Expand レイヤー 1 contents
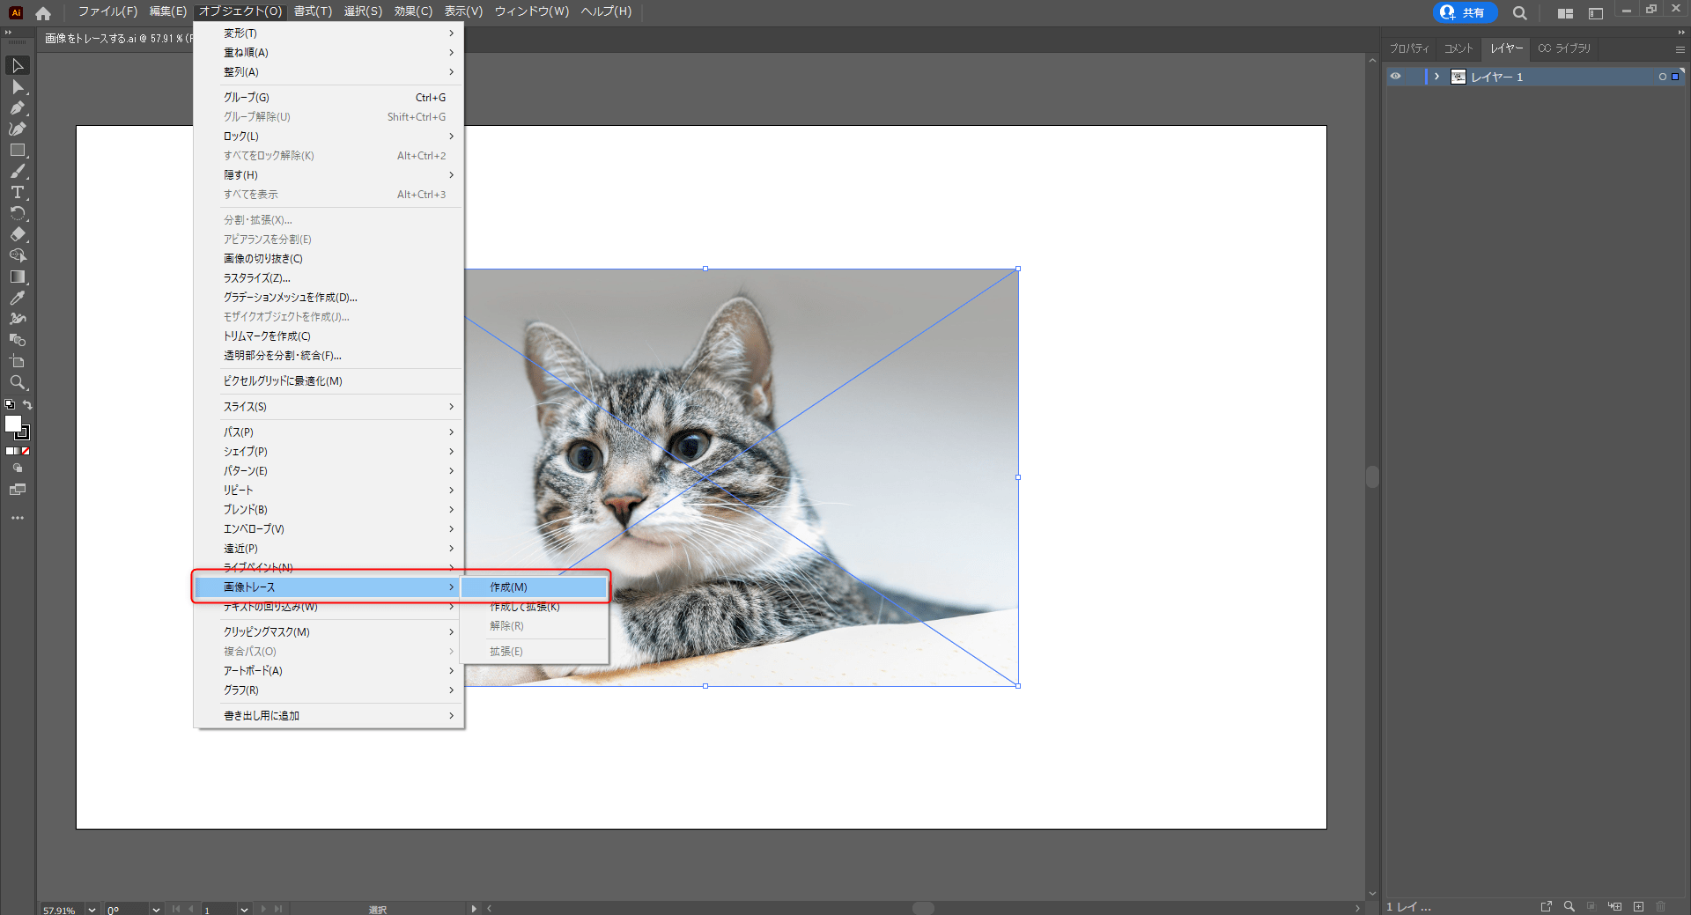1691x915 pixels. [1436, 77]
